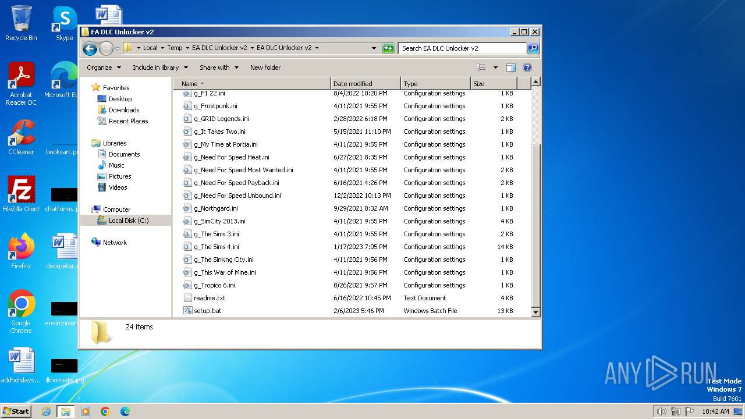Click the Temp breadcrumb segment

[x=175, y=48]
